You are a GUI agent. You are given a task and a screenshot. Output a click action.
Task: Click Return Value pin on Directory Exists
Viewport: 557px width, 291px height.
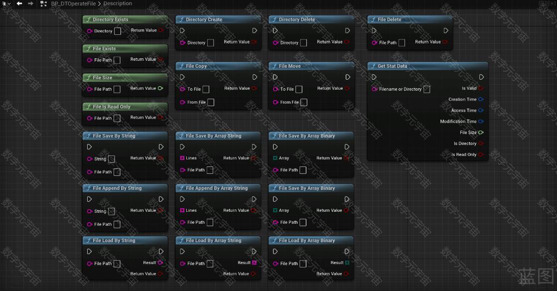pyautogui.click(x=161, y=30)
